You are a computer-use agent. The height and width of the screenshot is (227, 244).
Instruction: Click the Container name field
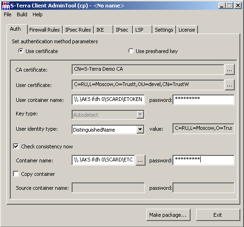pos(103,160)
